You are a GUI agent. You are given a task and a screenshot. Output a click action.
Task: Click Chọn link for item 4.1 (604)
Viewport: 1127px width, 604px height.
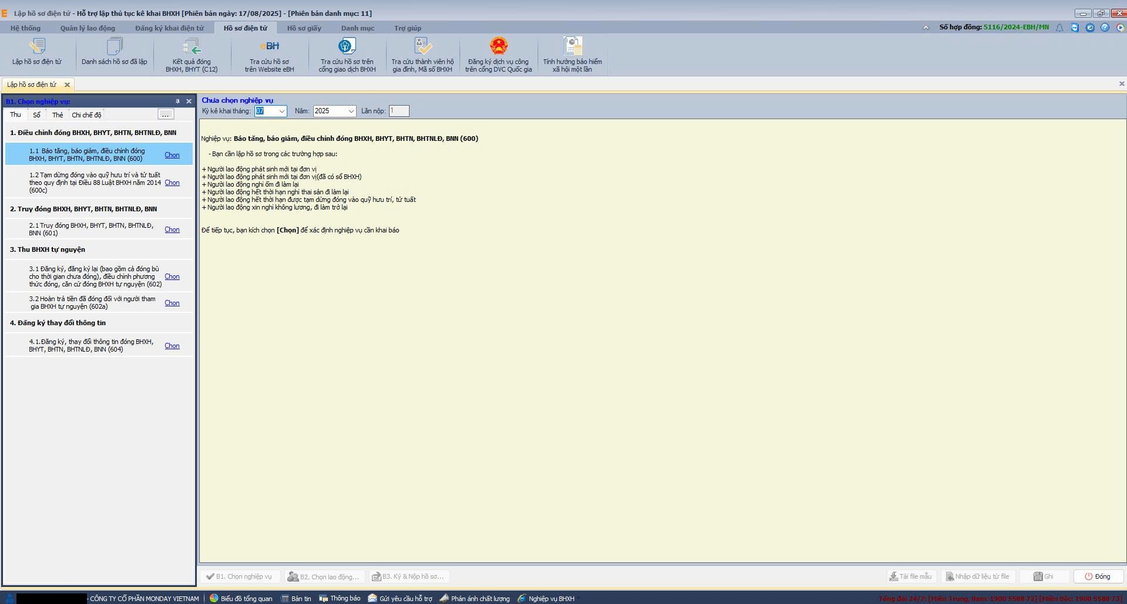pyautogui.click(x=172, y=346)
